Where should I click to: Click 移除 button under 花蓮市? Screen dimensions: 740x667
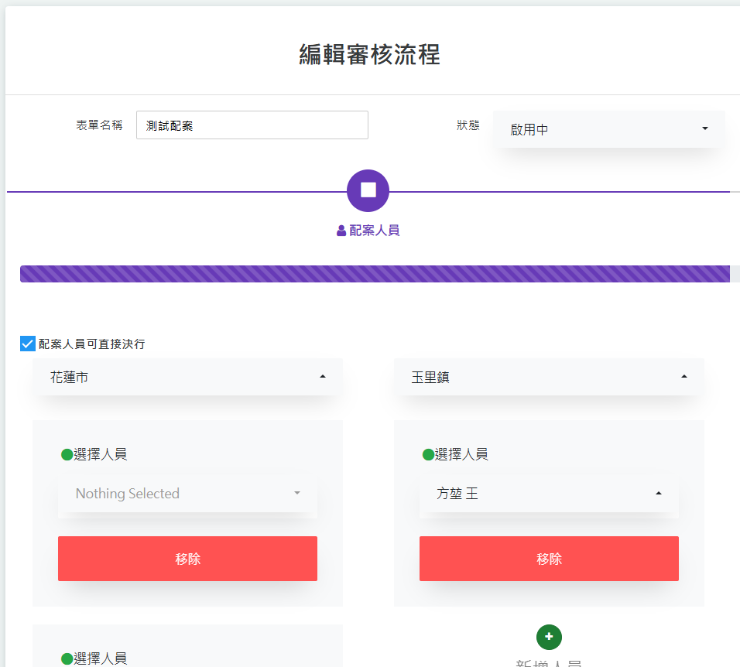pos(187,559)
